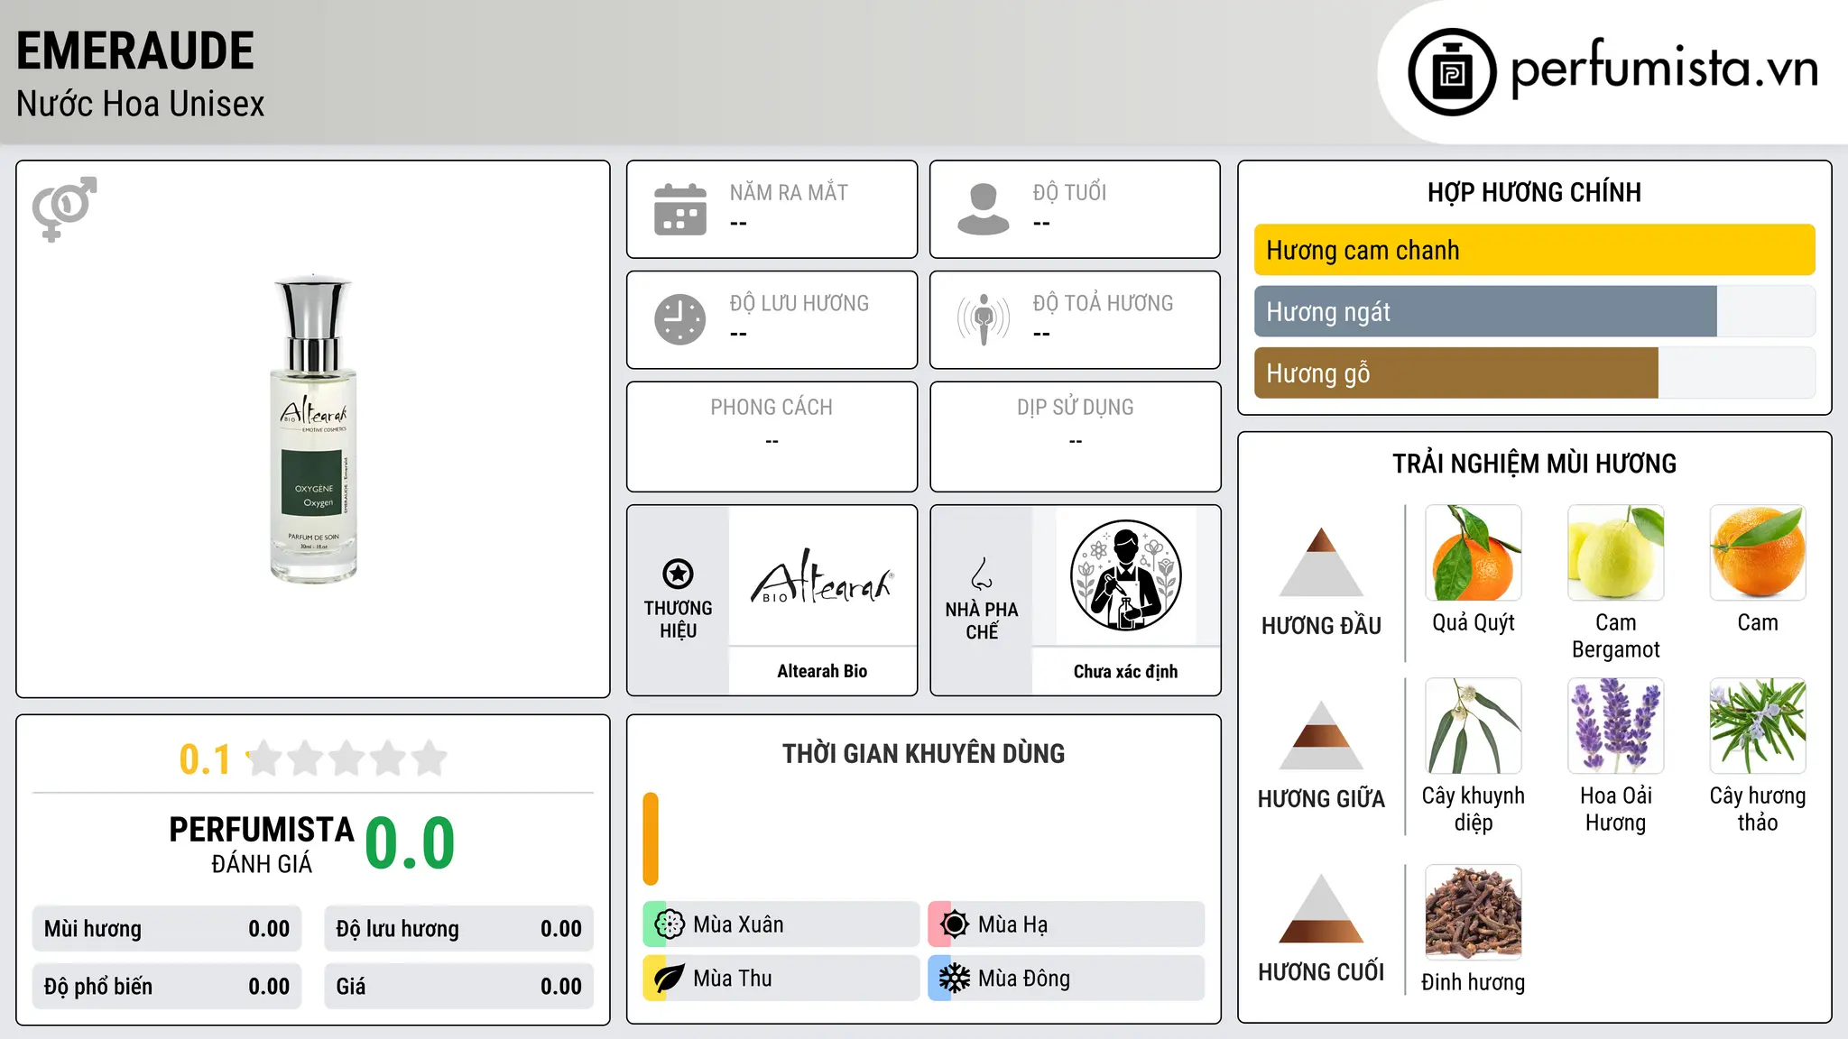Click the Chưa xác định perfumer label

tap(1125, 671)
